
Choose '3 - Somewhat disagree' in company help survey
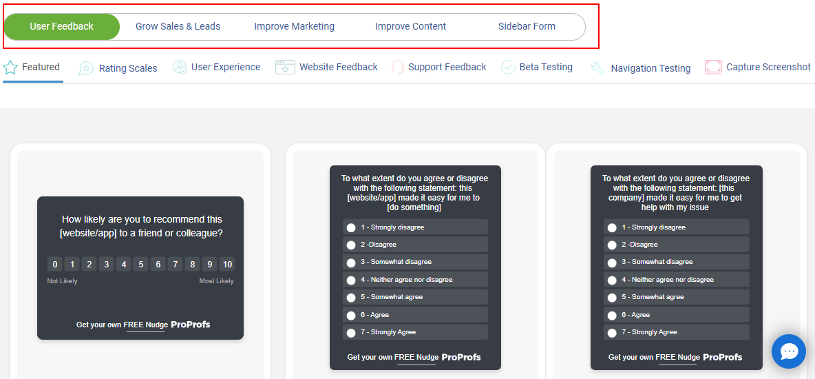point(676,262)
